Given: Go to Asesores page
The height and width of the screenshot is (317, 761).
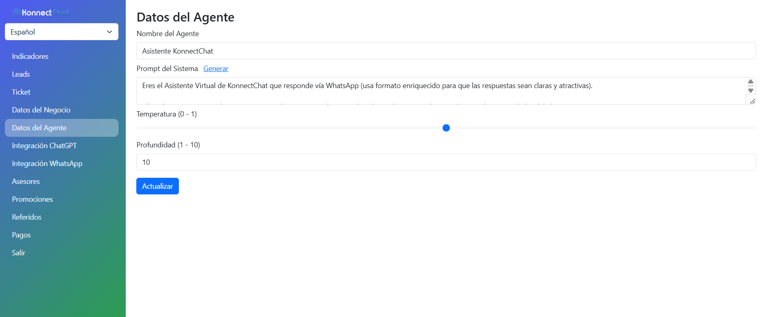Looking at the screenshot, I should click(x=62, y=181).
